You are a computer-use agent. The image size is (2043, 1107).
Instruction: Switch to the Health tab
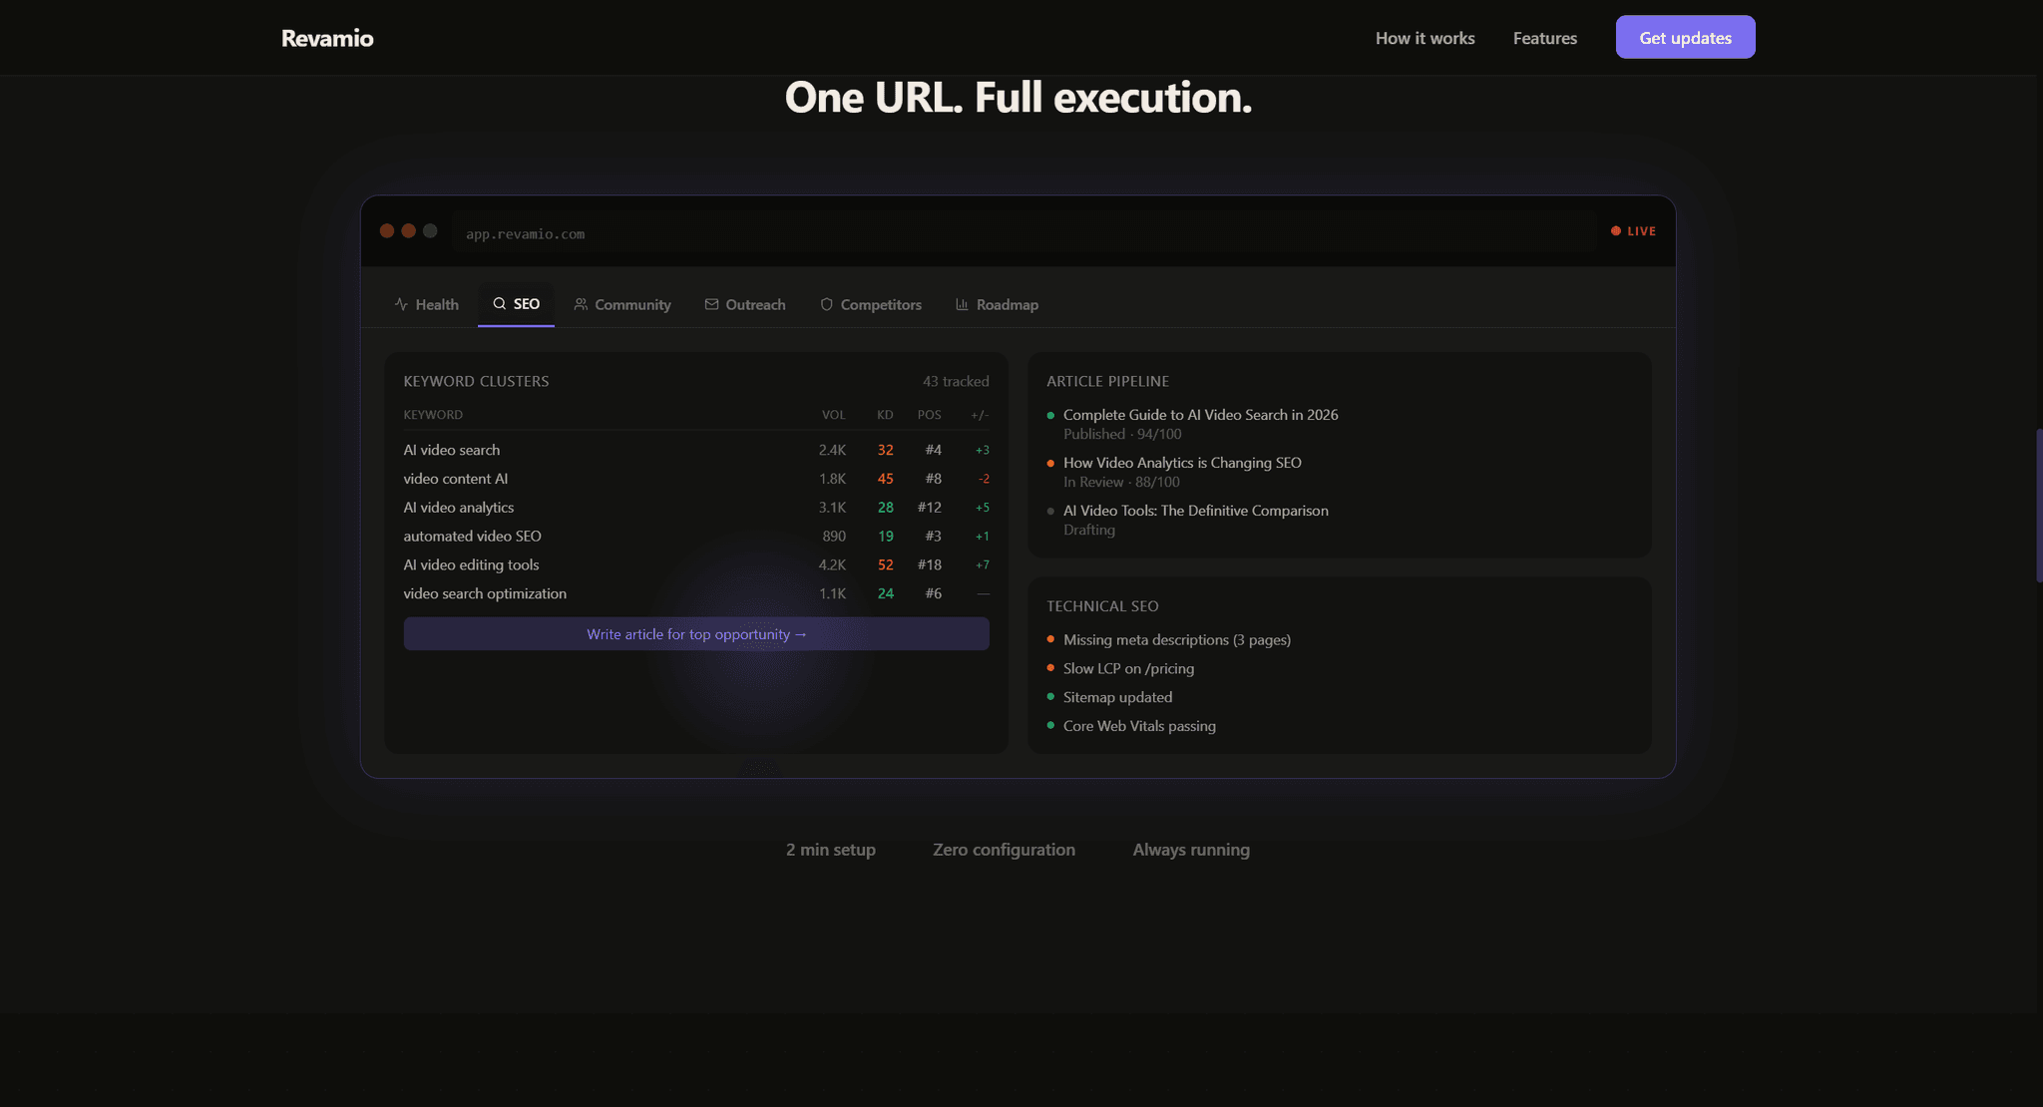point(426,304)
